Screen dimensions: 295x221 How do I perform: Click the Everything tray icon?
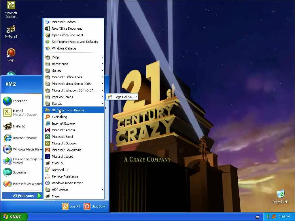coord(274,217)
